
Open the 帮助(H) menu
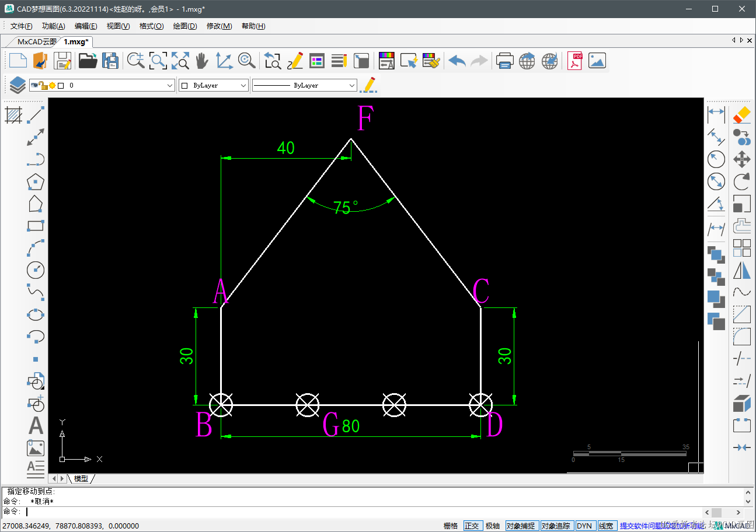pos(253,26)
